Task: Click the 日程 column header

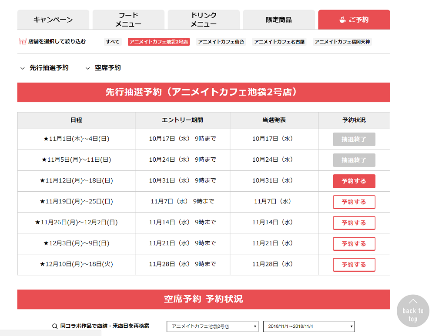Action: [76, 120]
